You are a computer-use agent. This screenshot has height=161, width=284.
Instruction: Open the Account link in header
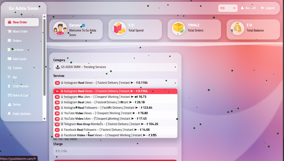(248, 8)
